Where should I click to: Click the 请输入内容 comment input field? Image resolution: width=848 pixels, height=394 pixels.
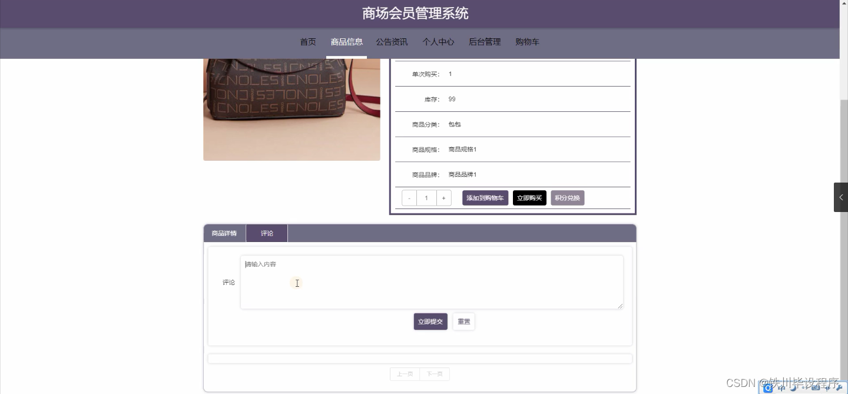click(x=431, y=282)
